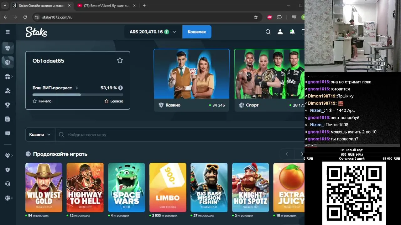Image resolution: width=401 pixels, height=225 pixels.
Task: Open the Продолжайте играть section heading
Action: point(60,154)
